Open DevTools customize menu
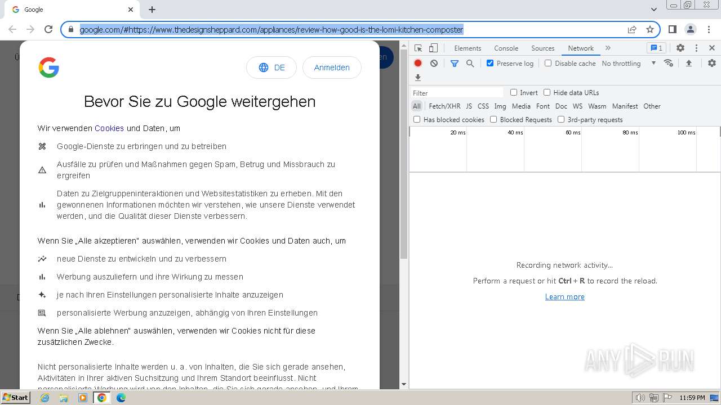Image resolution: width=721 pixels, height=405 pixels. click(696, 48)
